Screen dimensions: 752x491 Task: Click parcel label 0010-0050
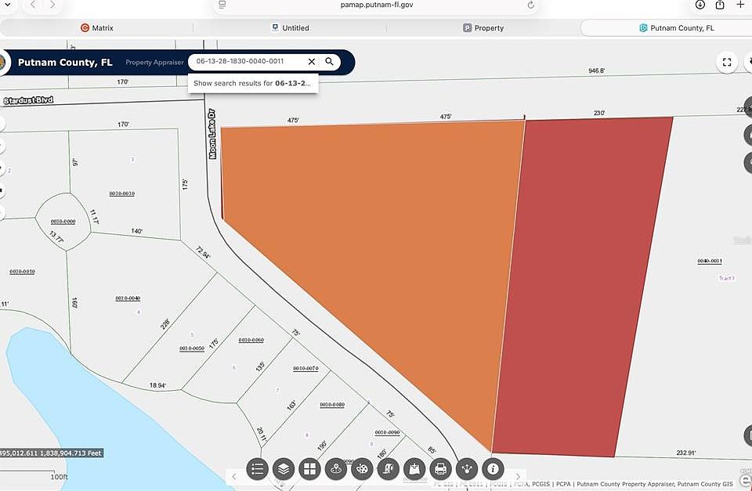(x=192, y=348)
